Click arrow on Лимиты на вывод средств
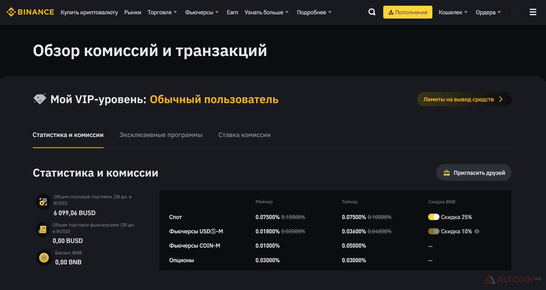The height and width of the screenshot is (290, 546). tap(501, 99)
